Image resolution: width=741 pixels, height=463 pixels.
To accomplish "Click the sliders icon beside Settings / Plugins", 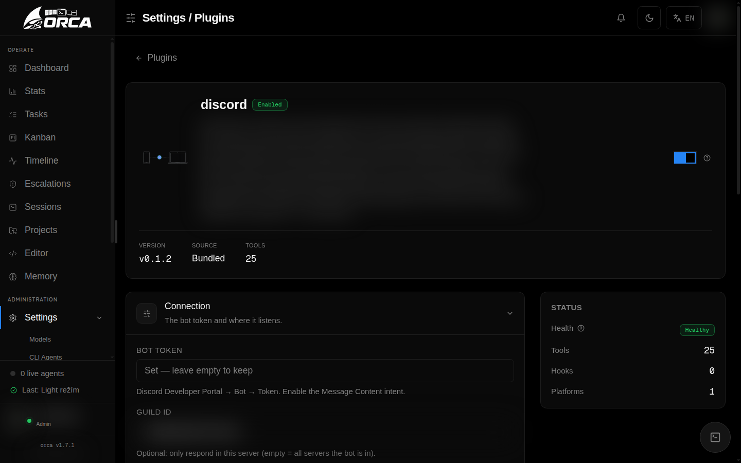I will [131, 18].
